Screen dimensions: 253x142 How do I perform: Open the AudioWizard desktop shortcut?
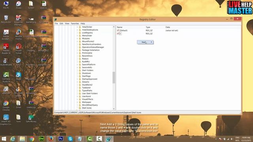(x=6, y=62)
